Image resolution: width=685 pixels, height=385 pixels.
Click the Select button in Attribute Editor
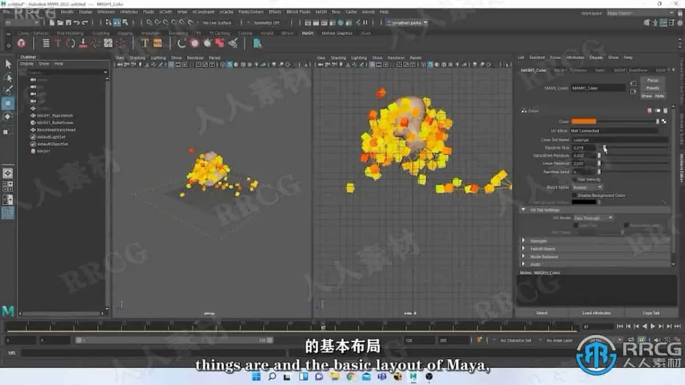(x=542, y=313)
